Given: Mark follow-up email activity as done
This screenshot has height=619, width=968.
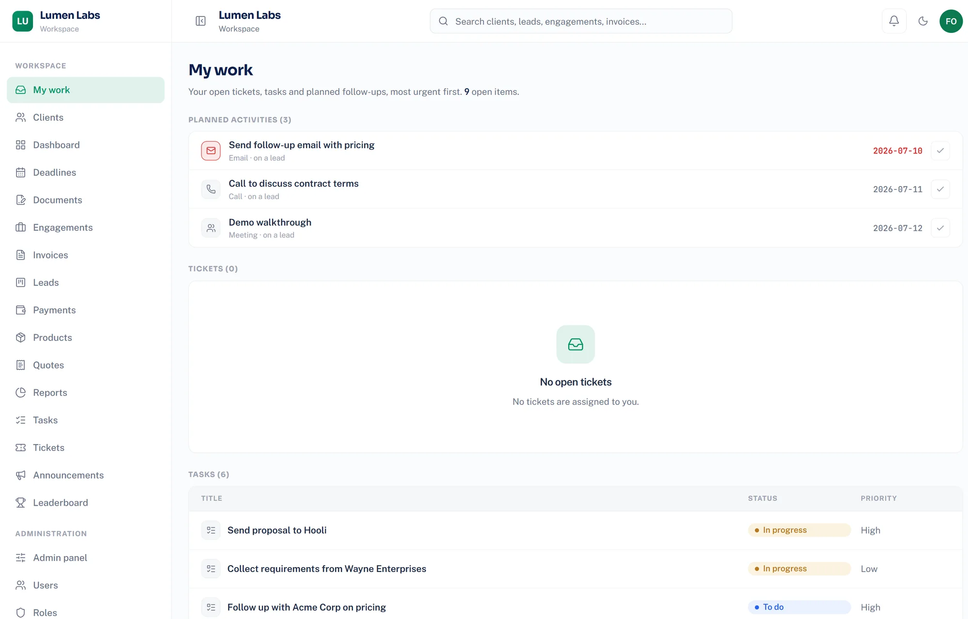Looking at the screenshot, I should tap(940, 151).
